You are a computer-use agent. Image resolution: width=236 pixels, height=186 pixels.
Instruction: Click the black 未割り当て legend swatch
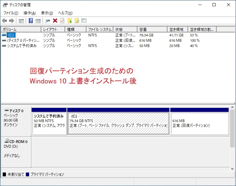click(x=4, y=174)
